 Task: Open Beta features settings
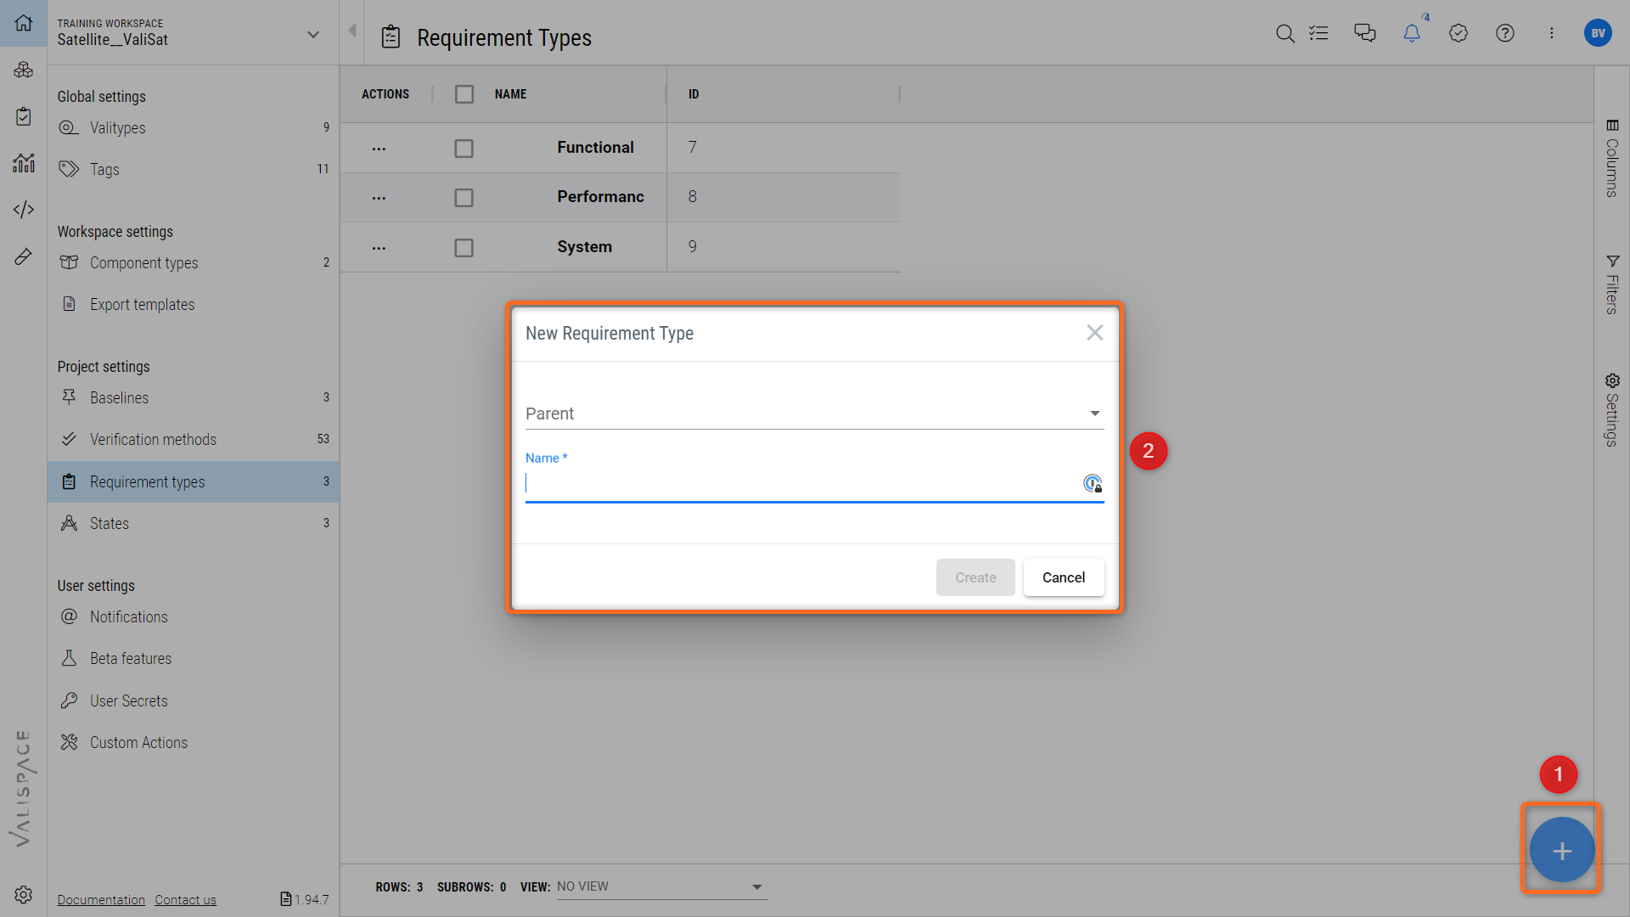[x=194, y=659]
